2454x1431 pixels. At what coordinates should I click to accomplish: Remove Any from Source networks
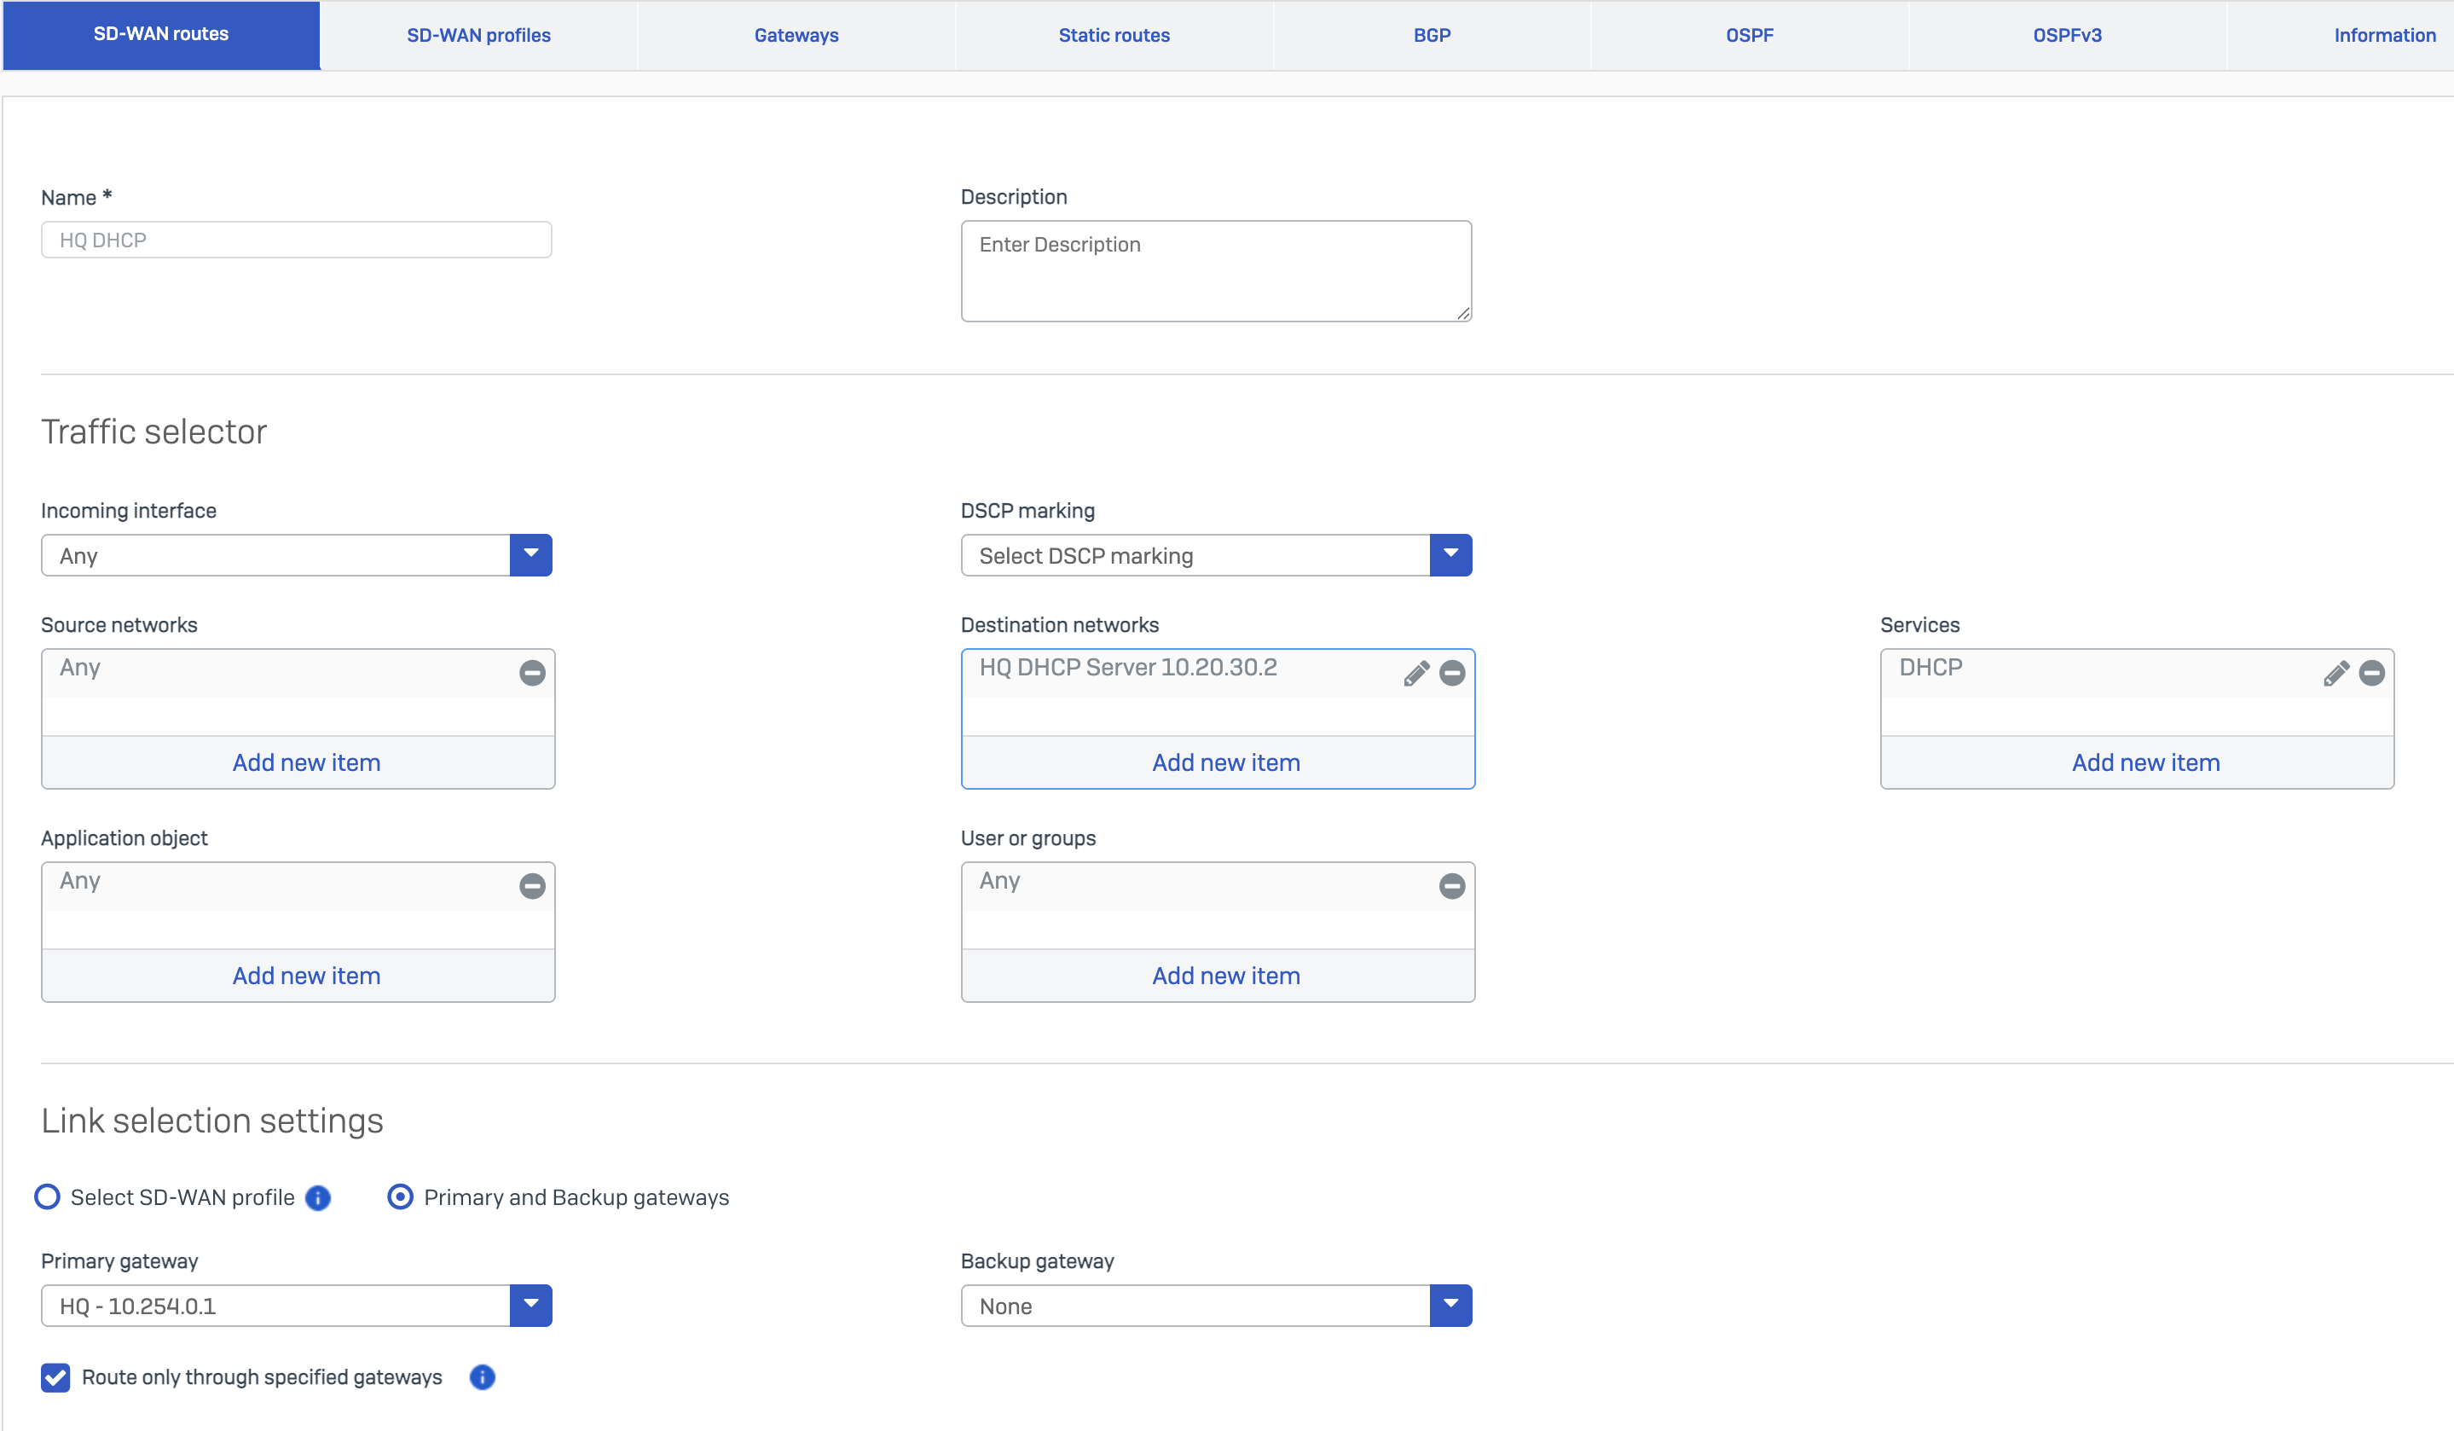click(x=532, y=673)
